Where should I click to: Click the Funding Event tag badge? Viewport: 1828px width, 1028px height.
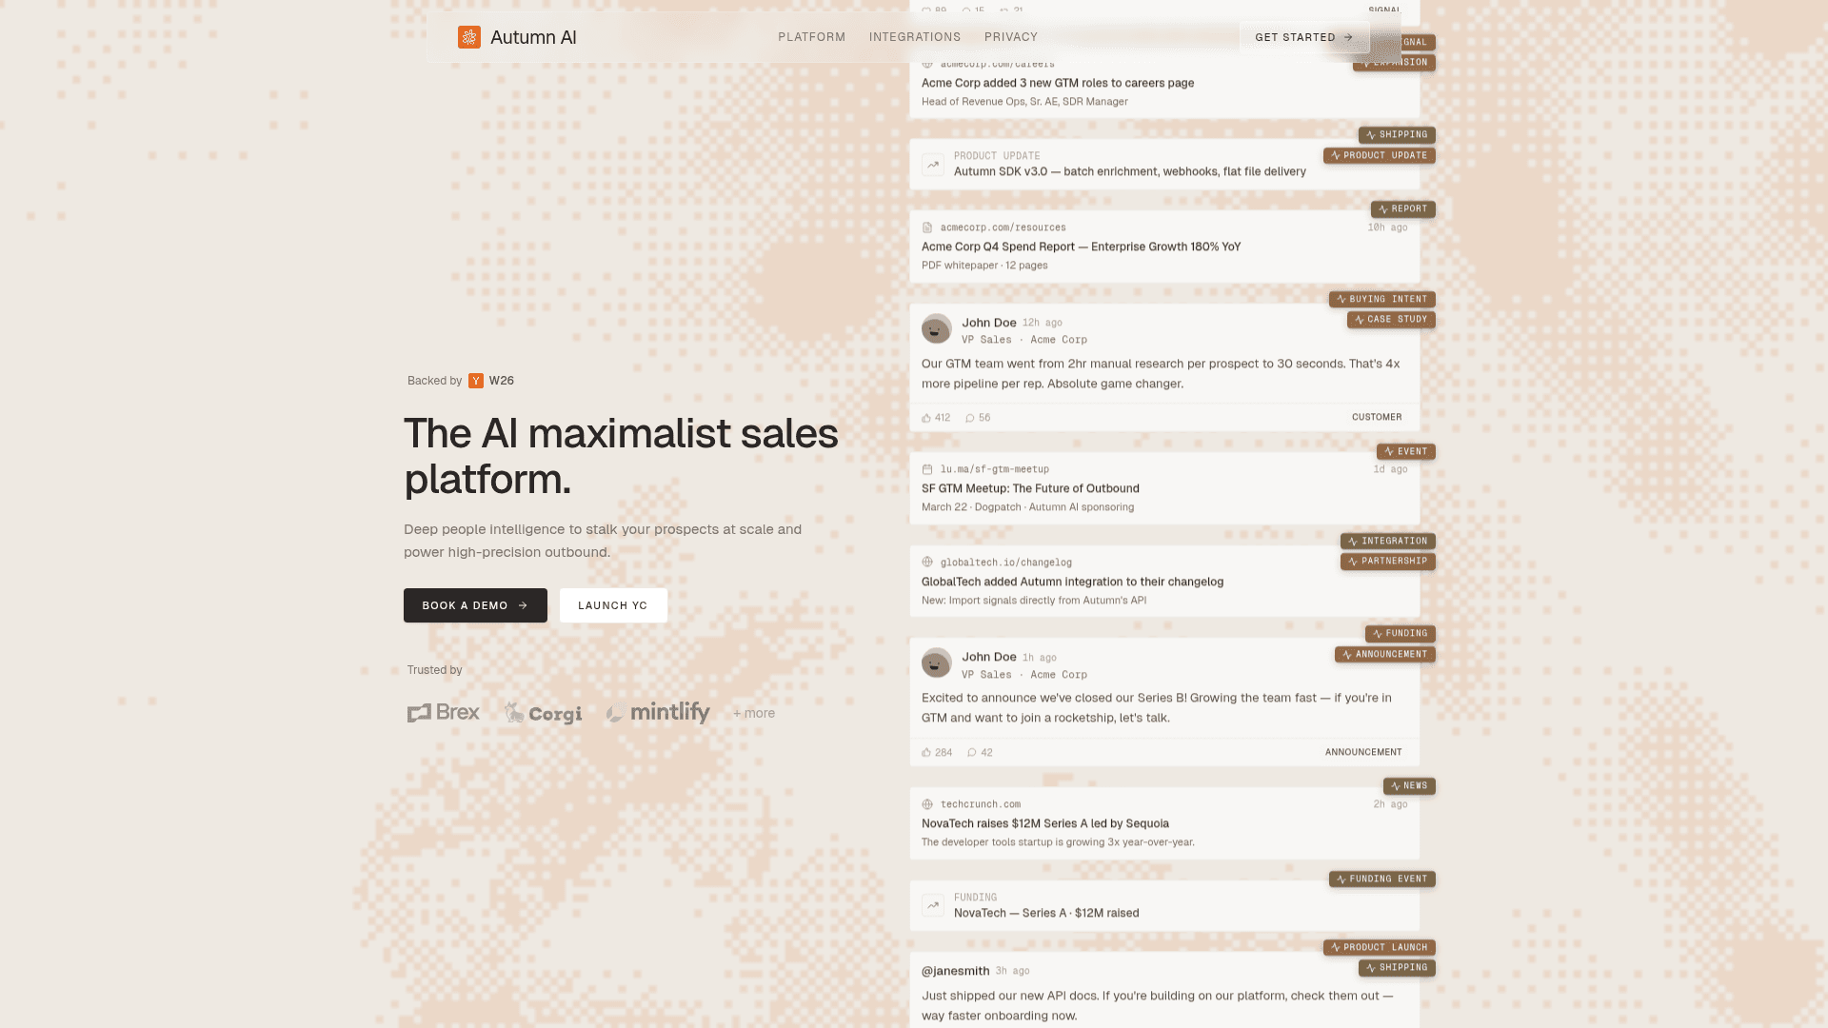pyautogui.click(x=1381, y=880)
